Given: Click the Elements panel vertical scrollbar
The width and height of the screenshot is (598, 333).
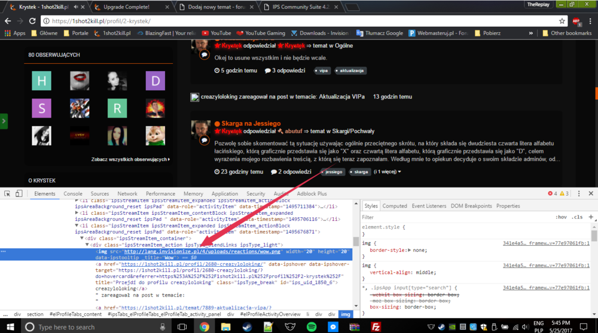Looking at the screenshot, I should [356, 242].
